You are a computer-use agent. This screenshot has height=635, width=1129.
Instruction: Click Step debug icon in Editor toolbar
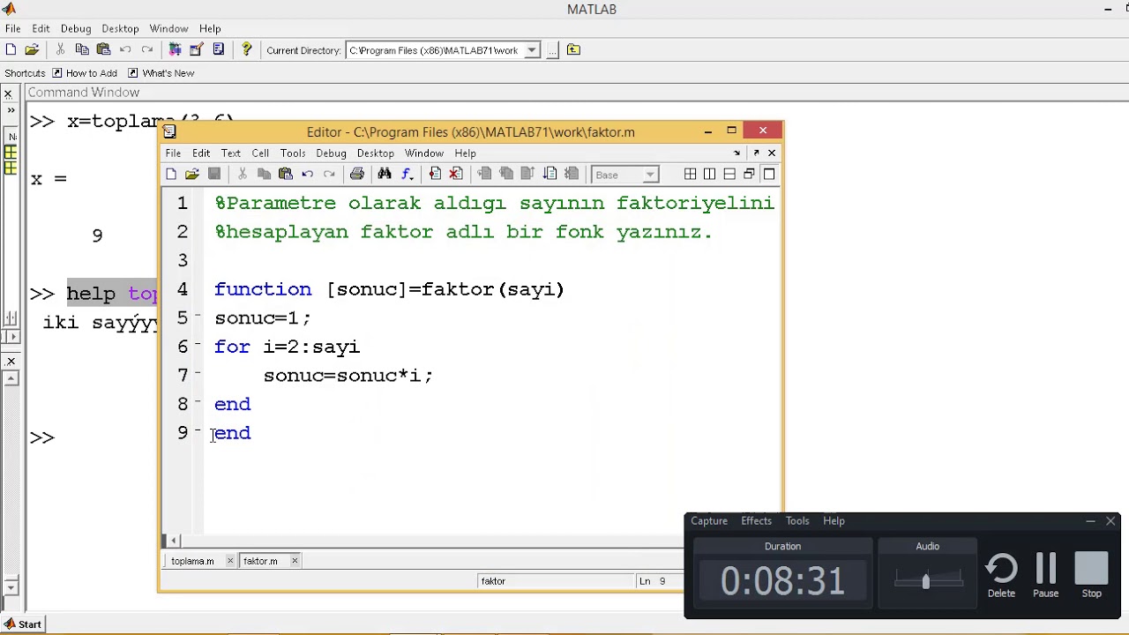[x=484, y=175]
